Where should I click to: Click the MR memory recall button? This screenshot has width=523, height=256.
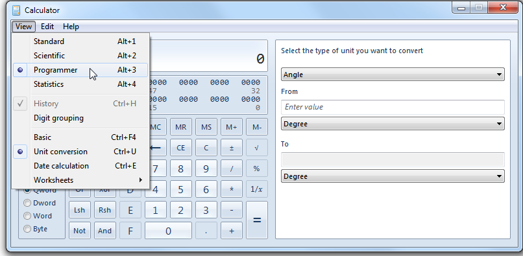coord(181,127)
